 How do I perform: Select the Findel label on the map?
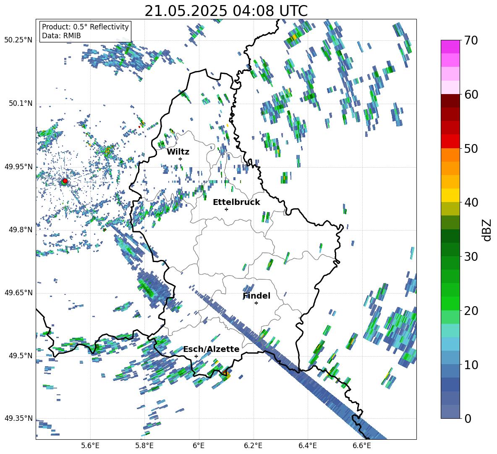256,296
